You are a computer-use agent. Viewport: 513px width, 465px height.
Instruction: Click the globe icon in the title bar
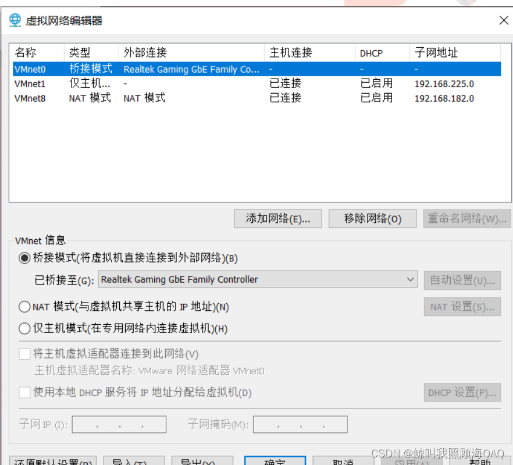pyautogui.click(x=14, y=19)
